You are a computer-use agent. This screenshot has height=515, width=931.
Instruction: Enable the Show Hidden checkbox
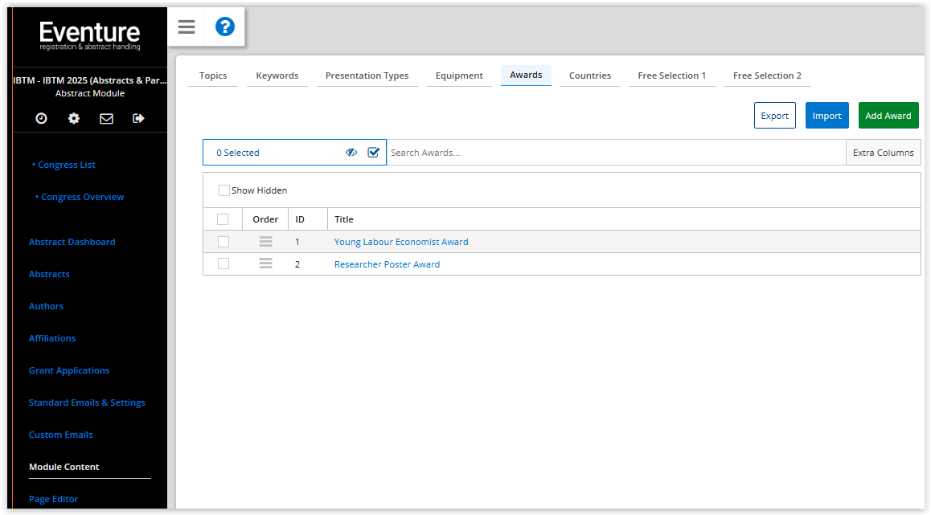(224, 190)
